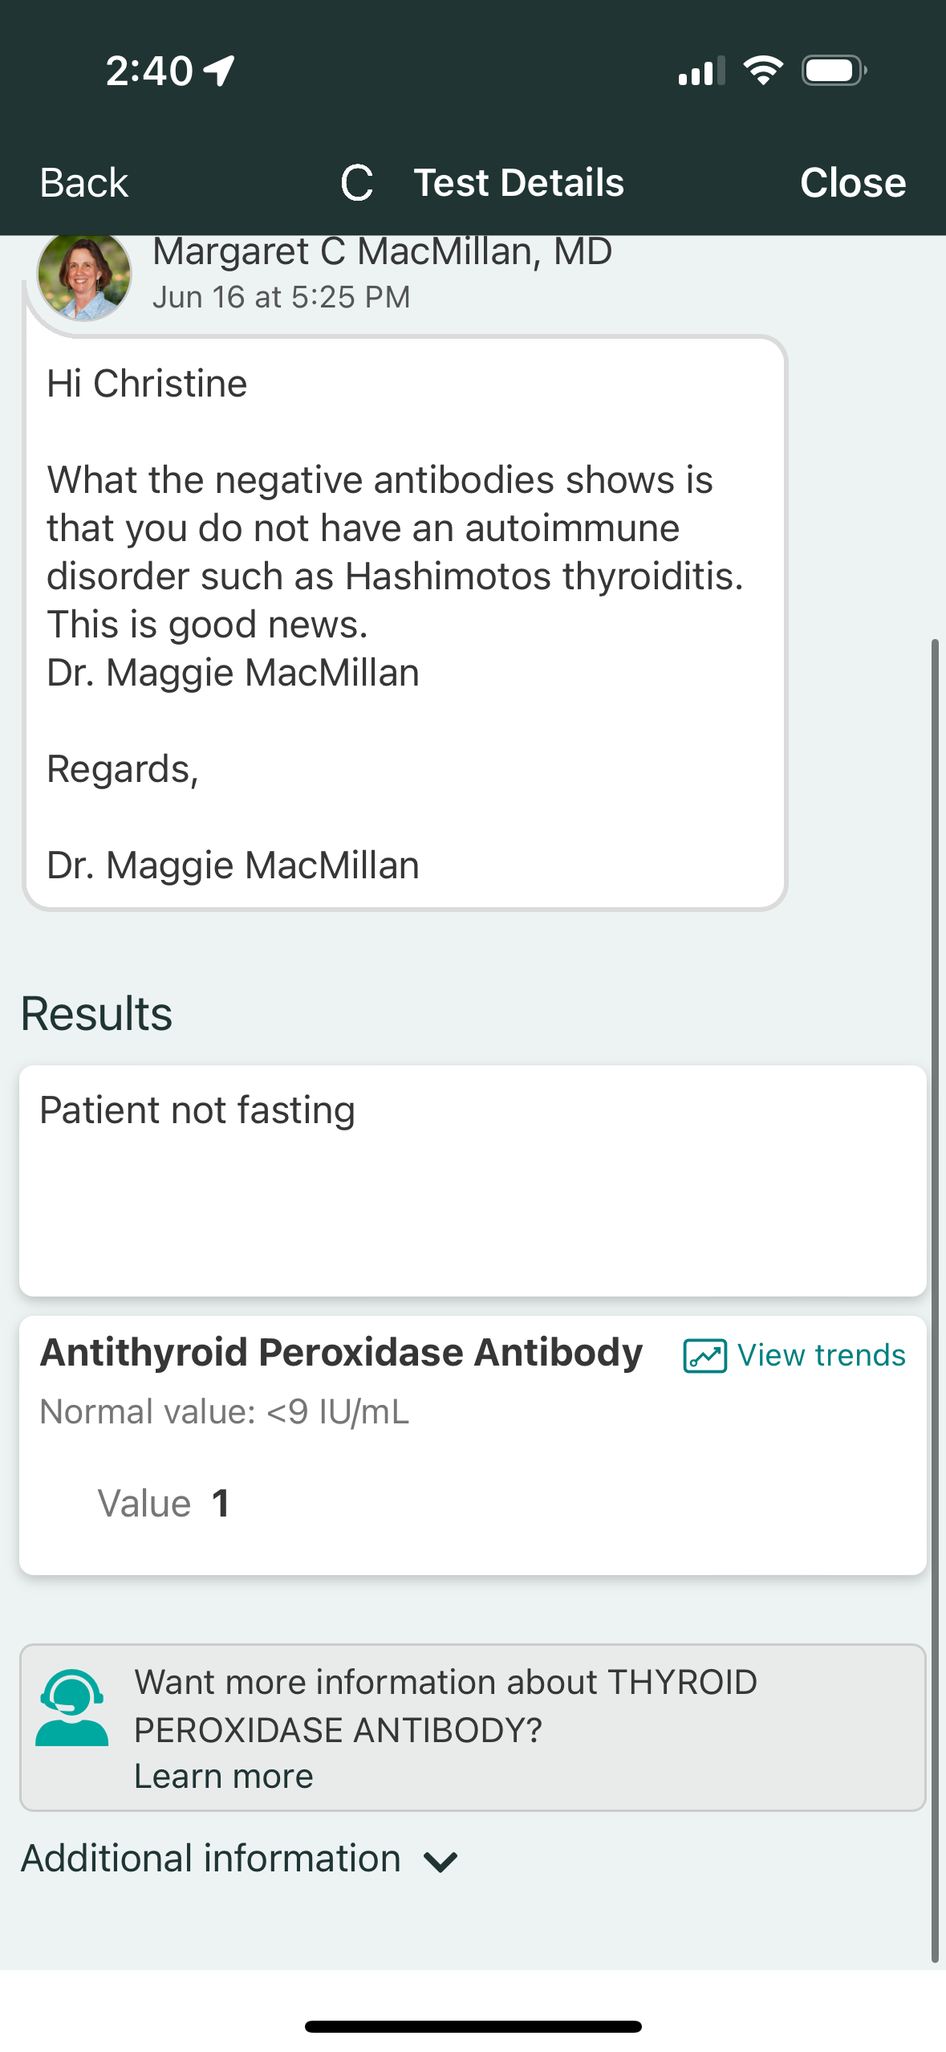The image size is (946, 2052).
Task: Go Back to the previous screen
Action: pos(84,183)
